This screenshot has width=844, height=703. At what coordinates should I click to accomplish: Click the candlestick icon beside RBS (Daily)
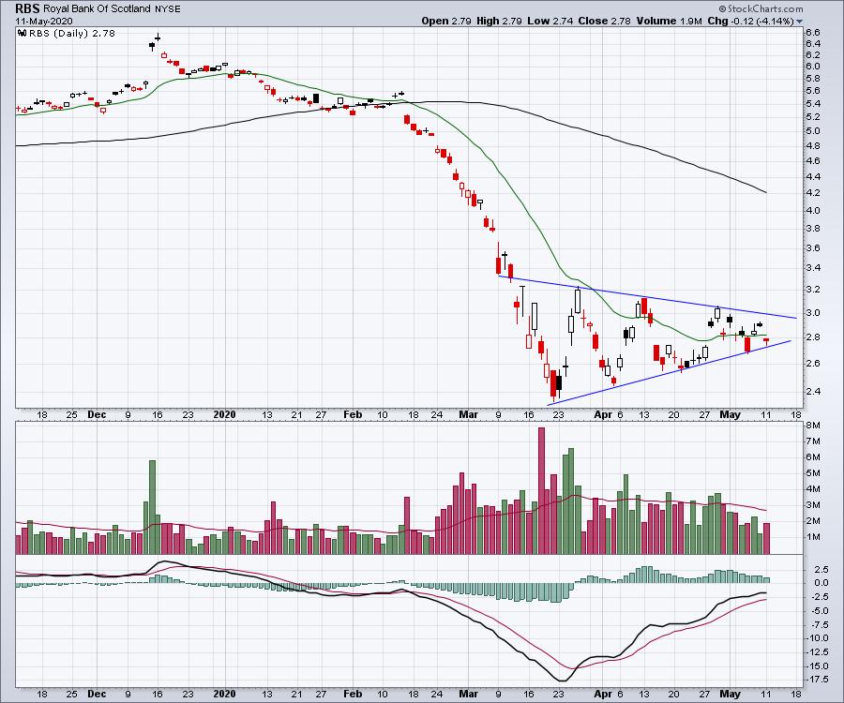(x=21, y=33)
